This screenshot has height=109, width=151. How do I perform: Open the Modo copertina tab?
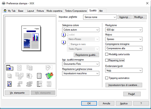click(x=54, y=11)
